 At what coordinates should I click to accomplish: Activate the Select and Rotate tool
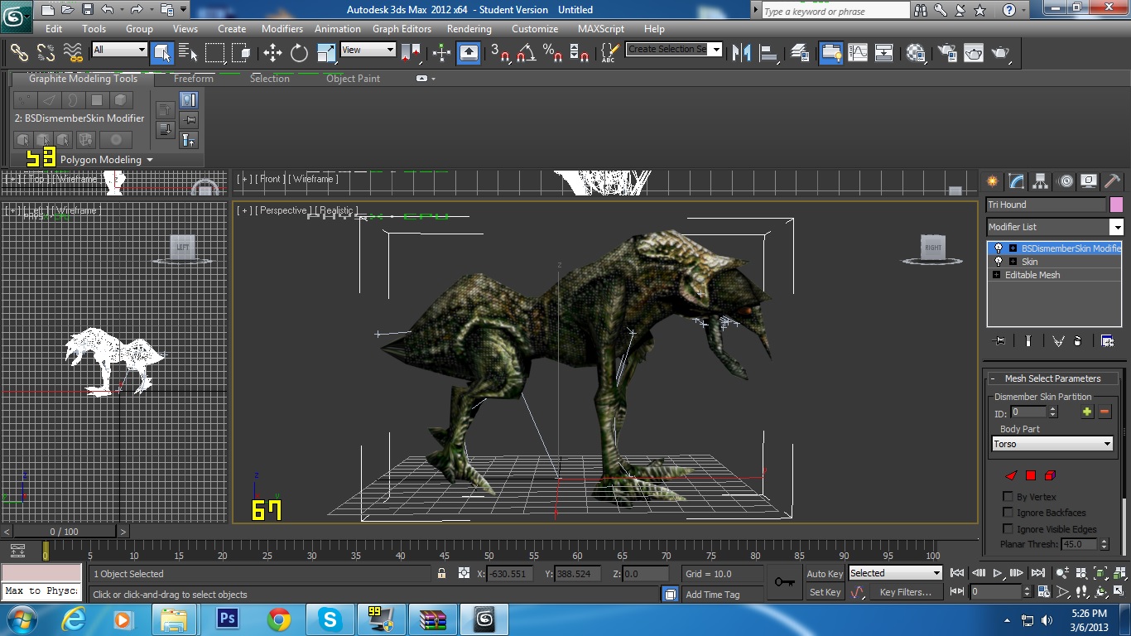tap(299, 53)
